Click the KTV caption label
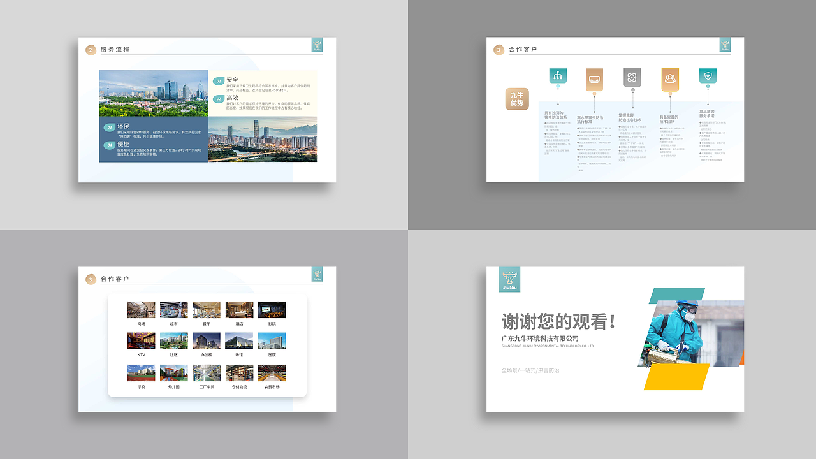816x459 pixels. [x=141, y=355]
